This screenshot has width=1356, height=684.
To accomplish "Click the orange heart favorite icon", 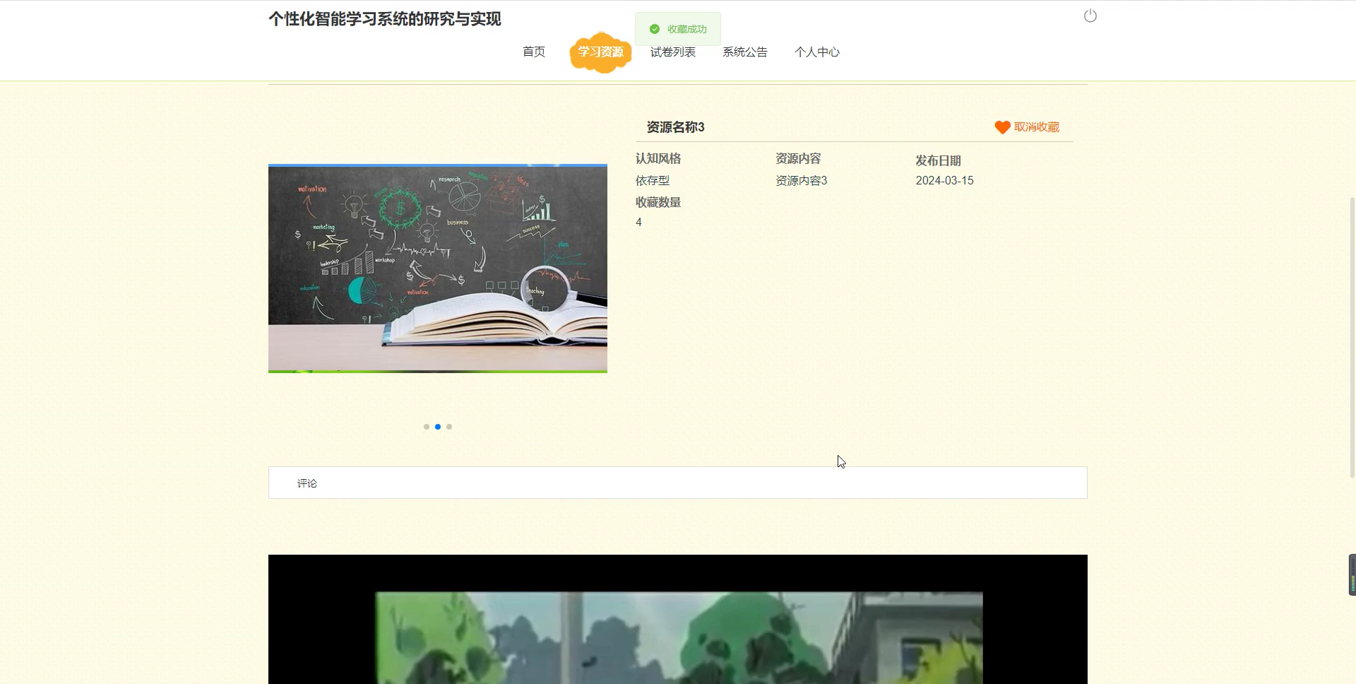I will click(x=1001, y=127).
